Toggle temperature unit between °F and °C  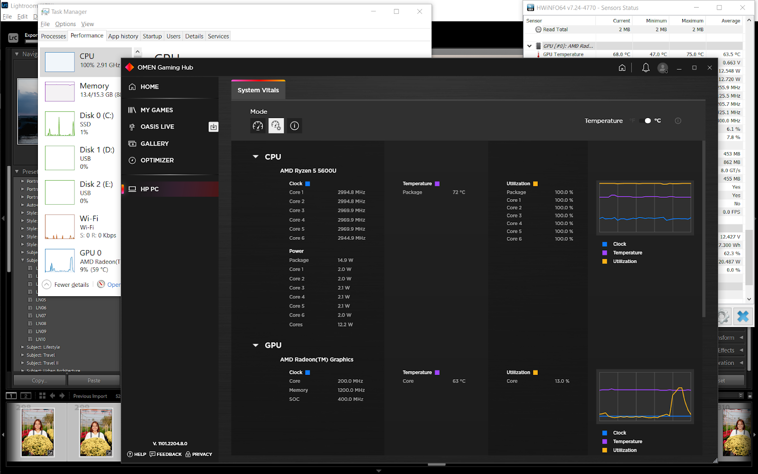point(645,121)
